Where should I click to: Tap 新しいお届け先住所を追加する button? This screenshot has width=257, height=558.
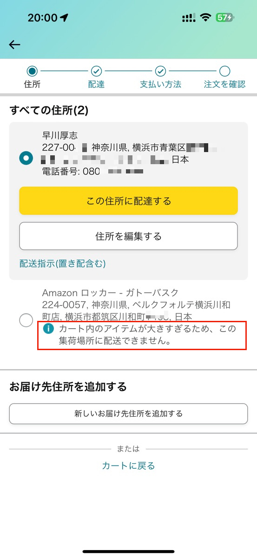point(128,413)
